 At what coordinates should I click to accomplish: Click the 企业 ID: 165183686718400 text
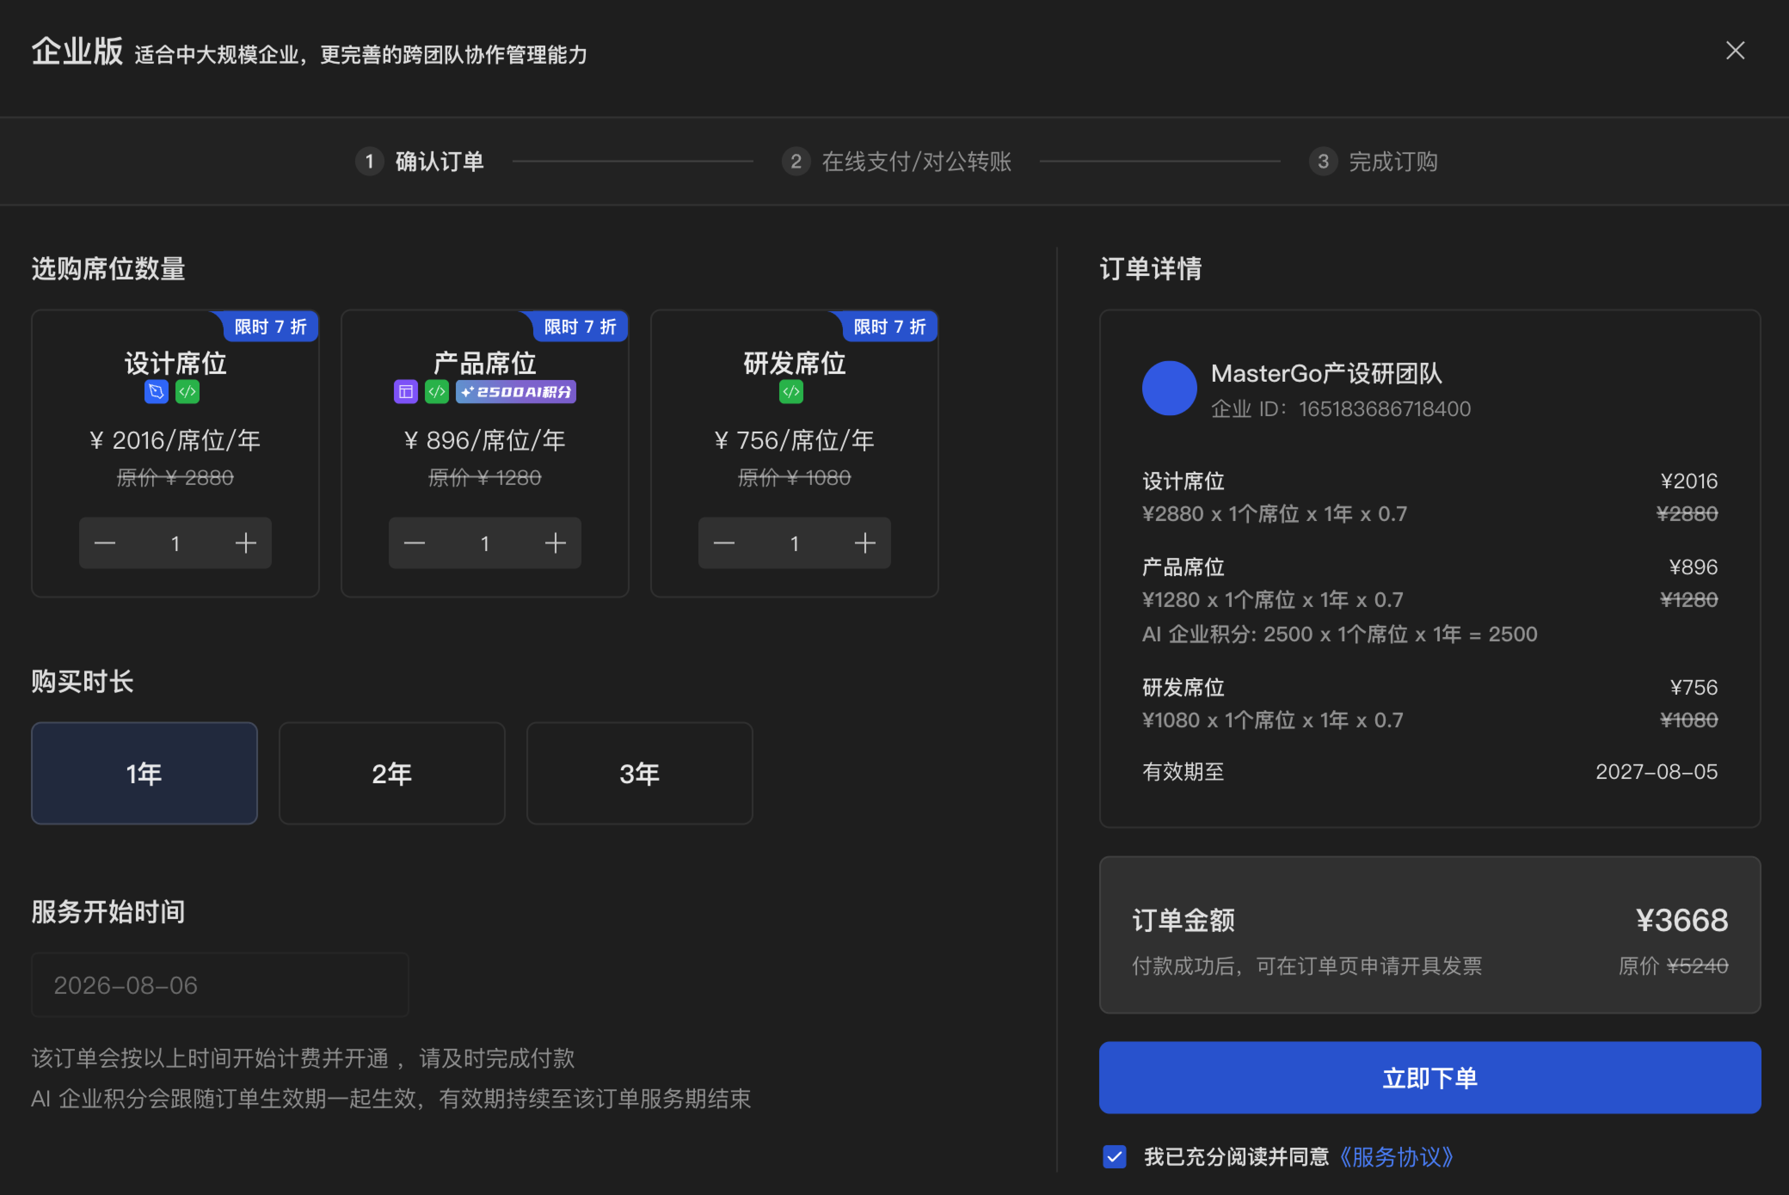point(1341,409)
